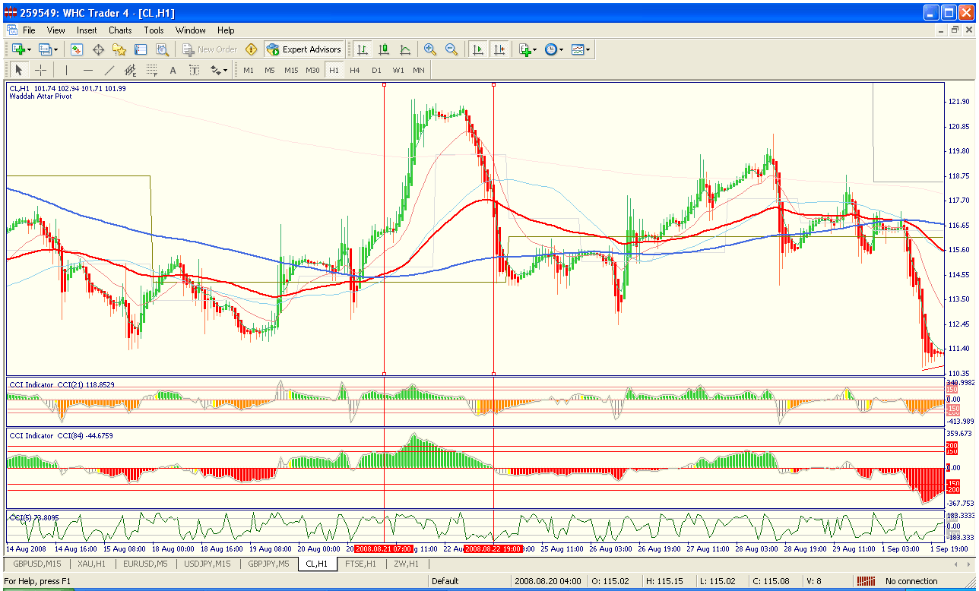Click the New Order button
The width and height of the screenshot is (979, 591).
[x=211, y=49]
